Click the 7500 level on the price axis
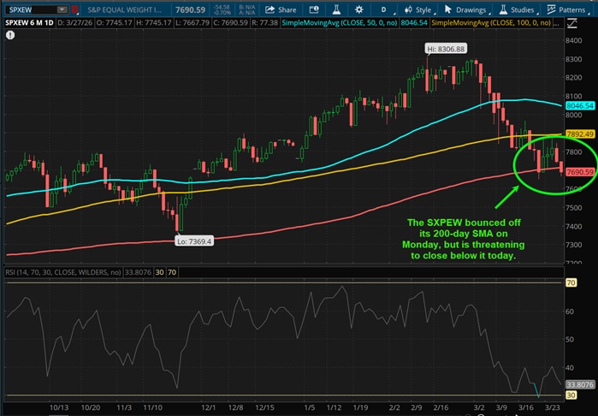This screenshot has height=416, width=598. tap(573, 208)
